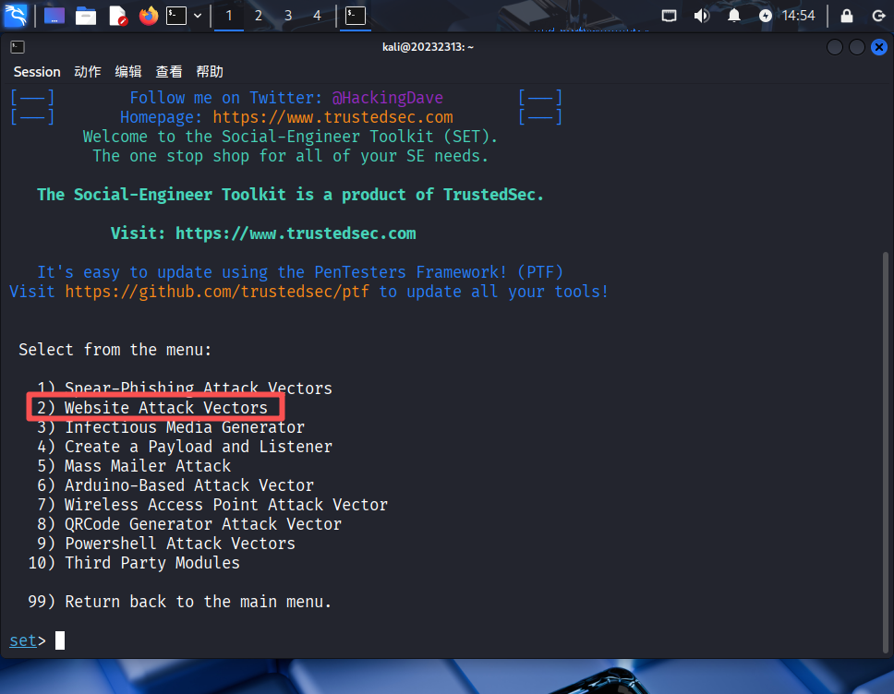Image resolution: width=894 pixels, height=694 pixels.
Task: Click the 14:54 panel clock
Action: (x=798, y=16)
